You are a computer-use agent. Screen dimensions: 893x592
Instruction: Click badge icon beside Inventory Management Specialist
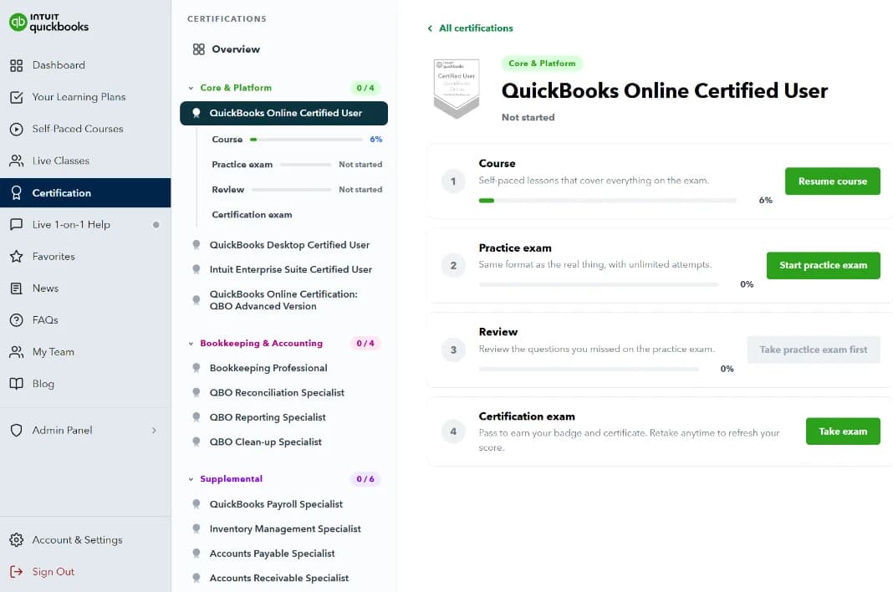196,528
